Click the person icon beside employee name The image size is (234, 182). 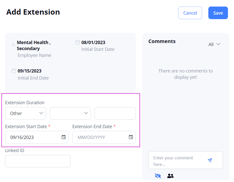tap(13, 45)
